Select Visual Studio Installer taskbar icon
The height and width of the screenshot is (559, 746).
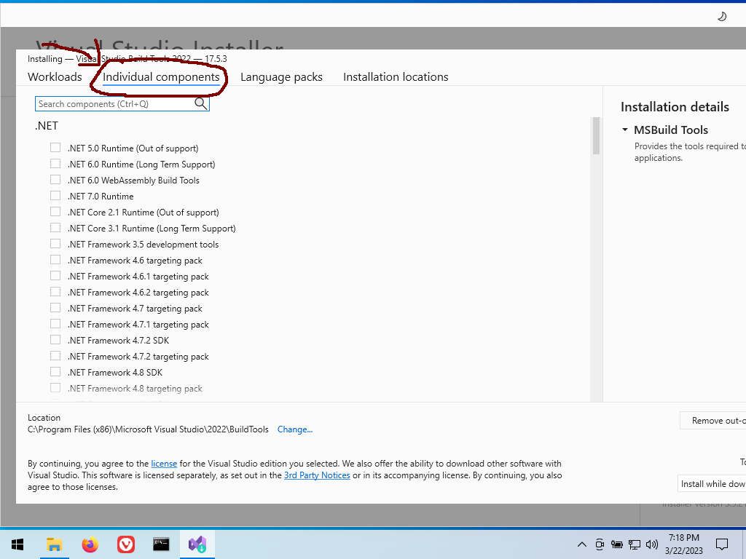pos(197,544)
